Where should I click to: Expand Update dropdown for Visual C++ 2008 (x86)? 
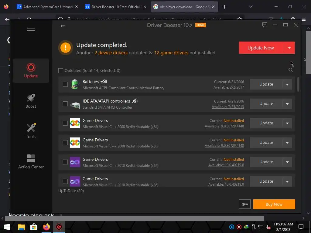(x=287, y=143)
